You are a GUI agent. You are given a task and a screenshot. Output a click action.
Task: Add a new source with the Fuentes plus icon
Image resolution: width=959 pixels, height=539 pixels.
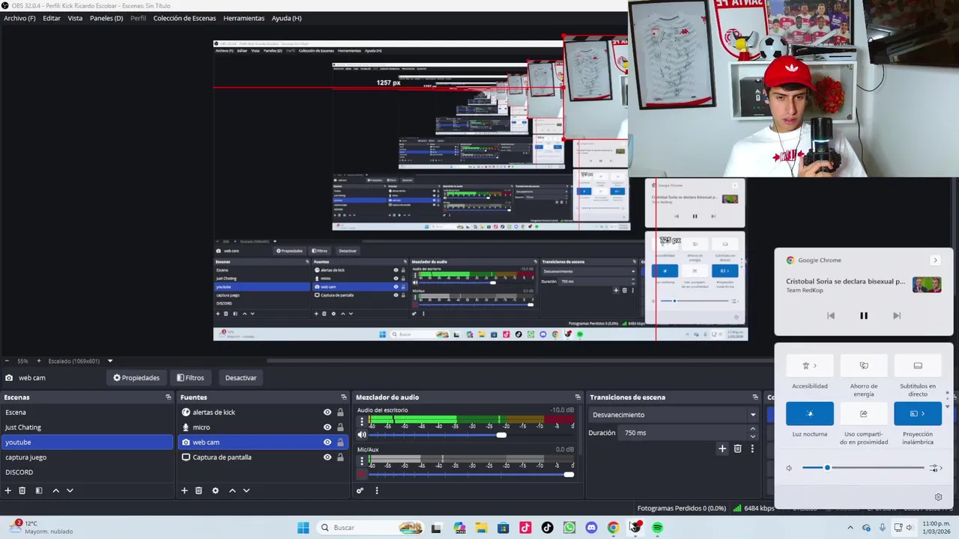tap(184, 490)
